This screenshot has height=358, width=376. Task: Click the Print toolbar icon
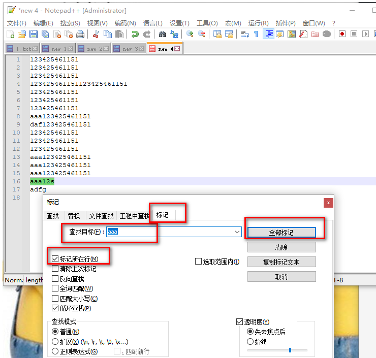tap(80, 34)
